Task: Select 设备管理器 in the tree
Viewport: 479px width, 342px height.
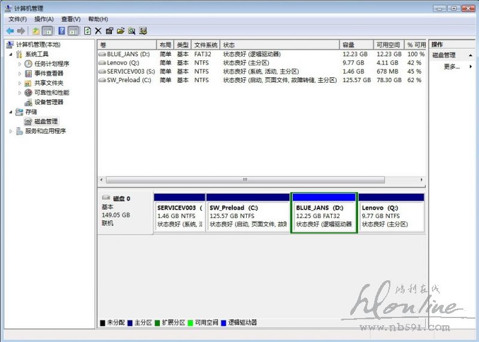Action: pos(48,102)
